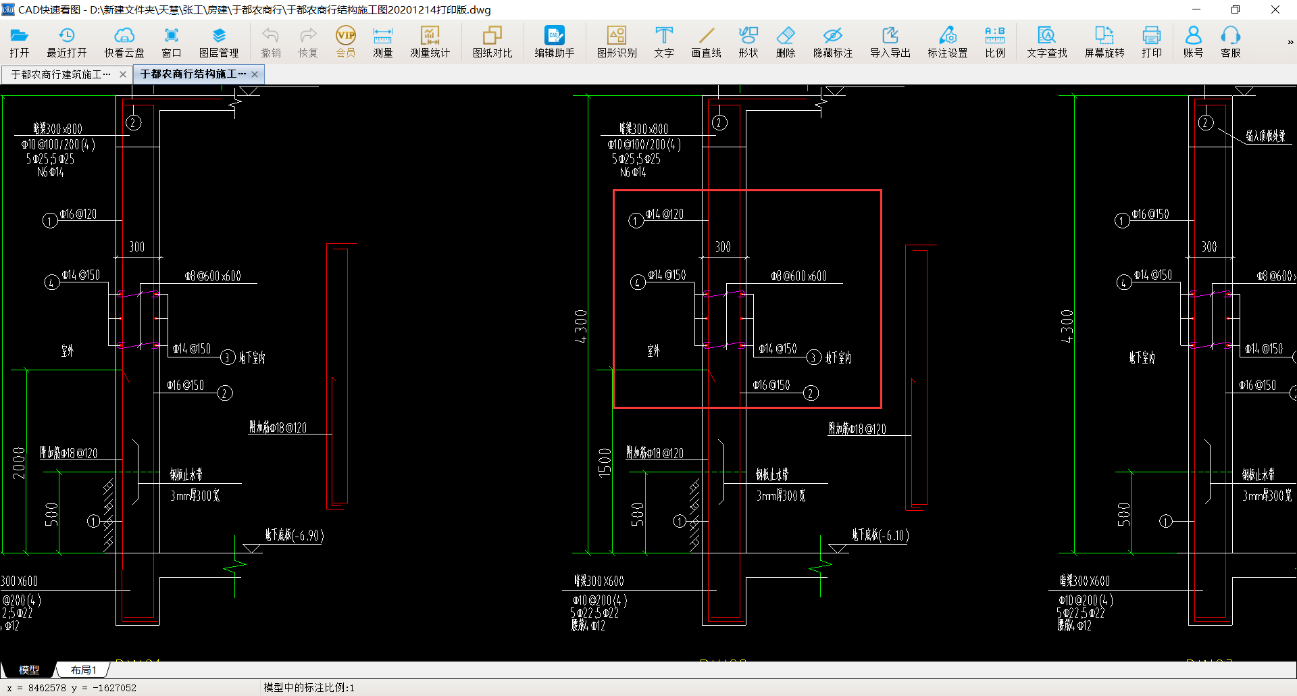1297x696 pixels.
Task: Select the 画直线 draw line tool
Action: [707, 43]
